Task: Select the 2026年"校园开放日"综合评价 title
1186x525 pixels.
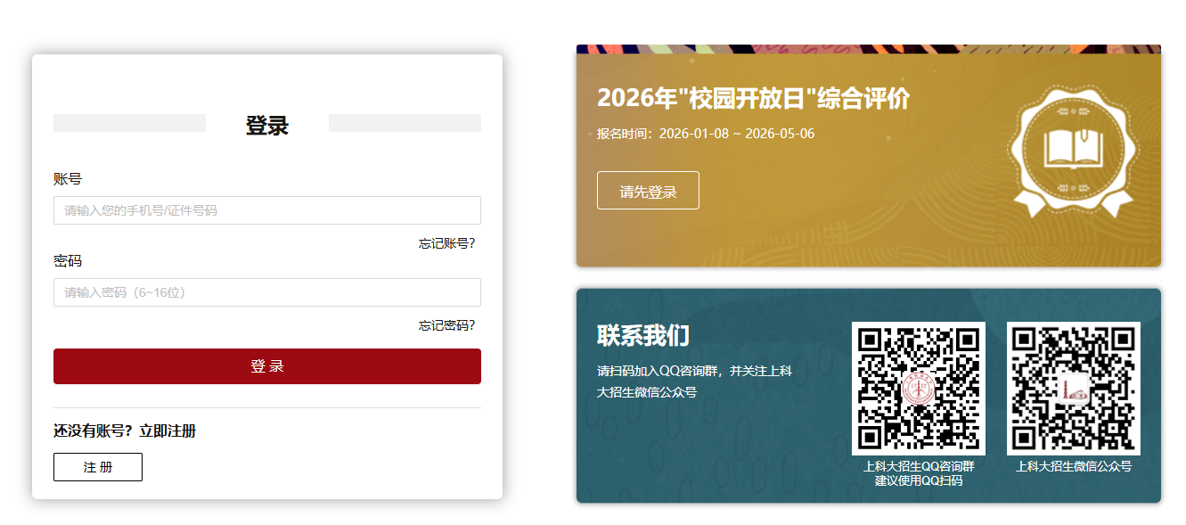Action: (x=753, y=98)
